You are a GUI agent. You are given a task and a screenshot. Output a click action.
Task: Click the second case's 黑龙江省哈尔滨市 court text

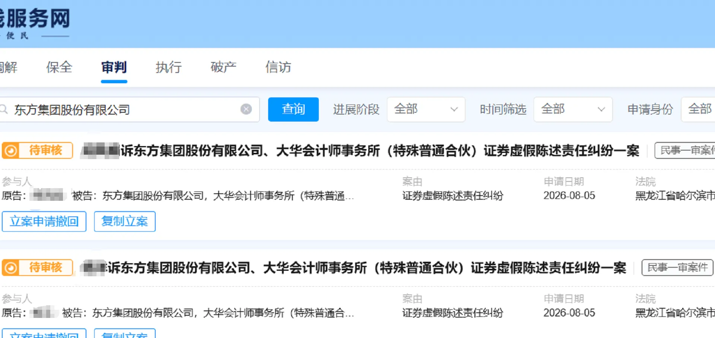(x=675, y=313)
